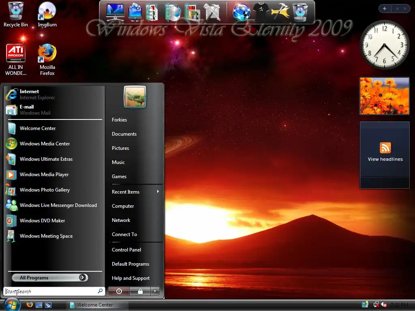The height and width of the screenshot is (311, 415).
Task: Open the Recycle Bin desktop icon
Action: (x=16, y=15)
